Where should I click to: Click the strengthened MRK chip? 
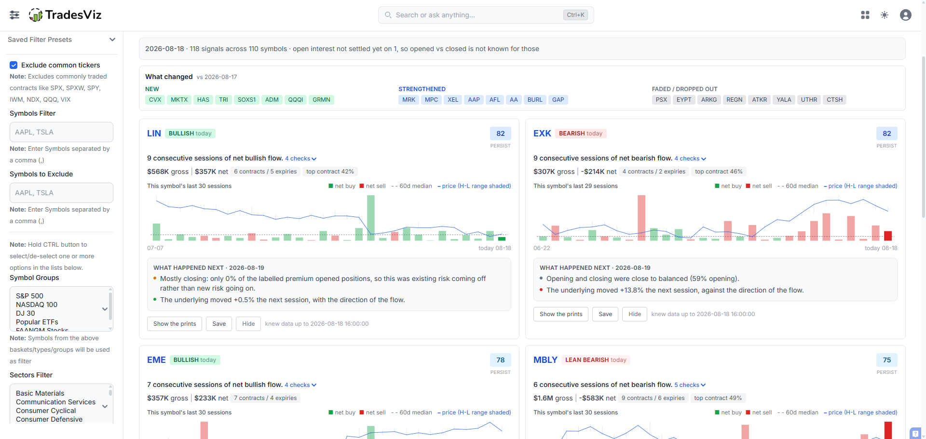click(x=409, y=100)
